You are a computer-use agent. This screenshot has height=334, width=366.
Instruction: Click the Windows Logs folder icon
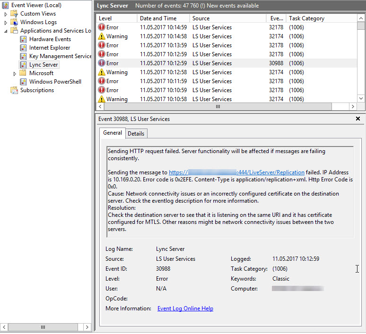(x=14, y=22)
